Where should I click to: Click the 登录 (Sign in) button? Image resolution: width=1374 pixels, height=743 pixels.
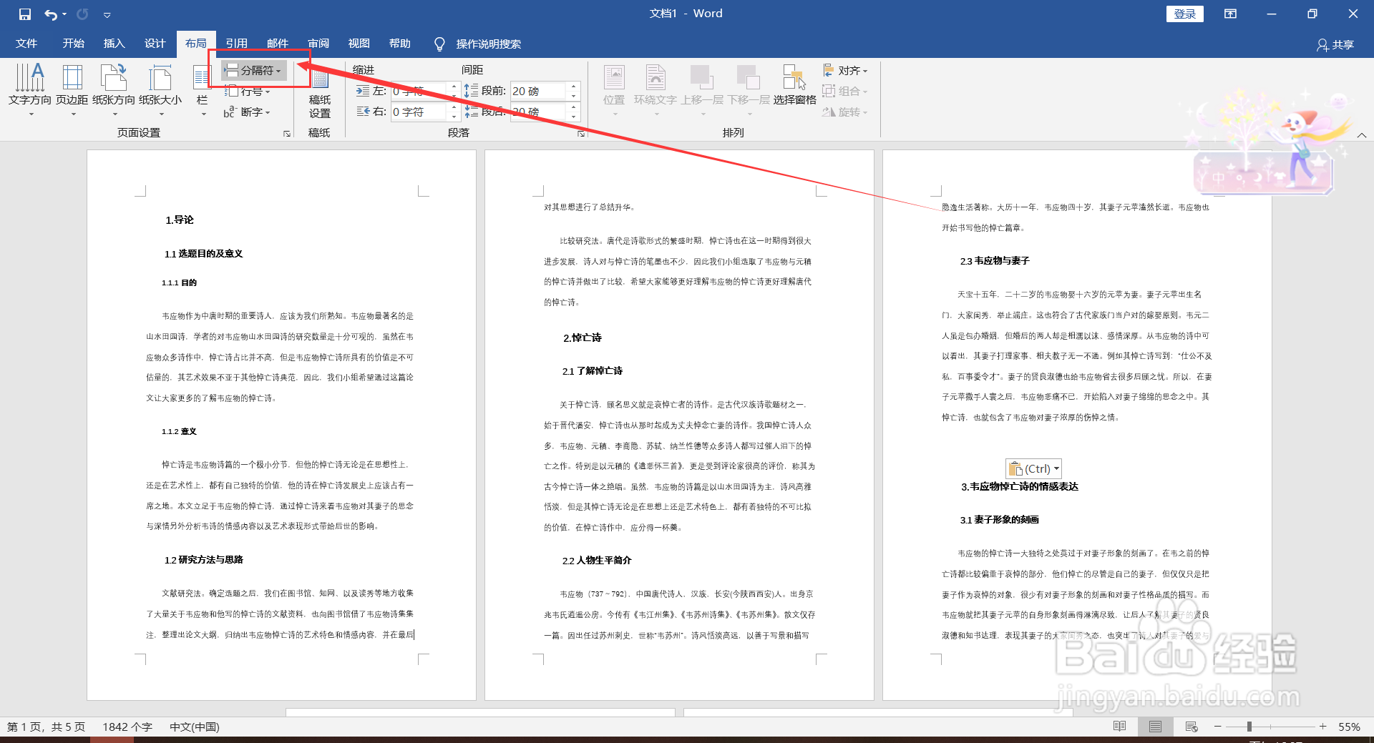pos(1184,14)
